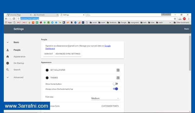Click the Basic label in the header bar
This screenshot has height=113, width=195.
tap(187, 29)
